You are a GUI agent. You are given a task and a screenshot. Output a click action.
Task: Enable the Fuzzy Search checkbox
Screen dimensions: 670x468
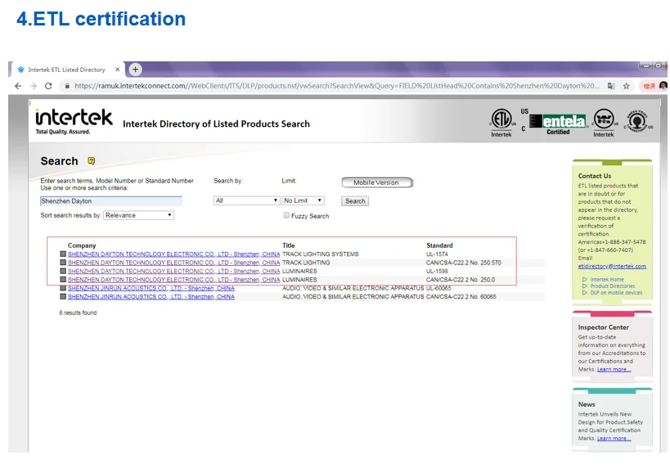(286, 215)
